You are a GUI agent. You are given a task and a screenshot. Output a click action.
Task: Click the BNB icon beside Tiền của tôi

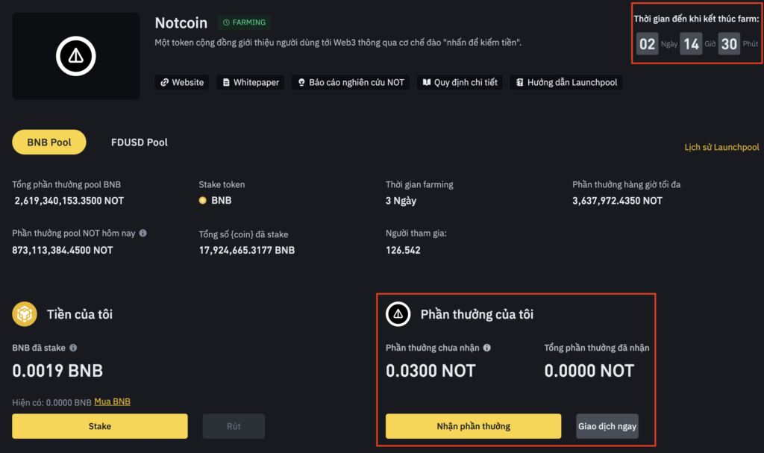point(25,314)
